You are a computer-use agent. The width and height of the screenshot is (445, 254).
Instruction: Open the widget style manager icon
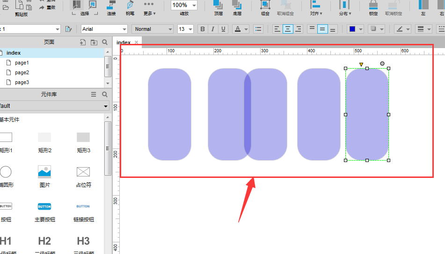pos(68,29)
